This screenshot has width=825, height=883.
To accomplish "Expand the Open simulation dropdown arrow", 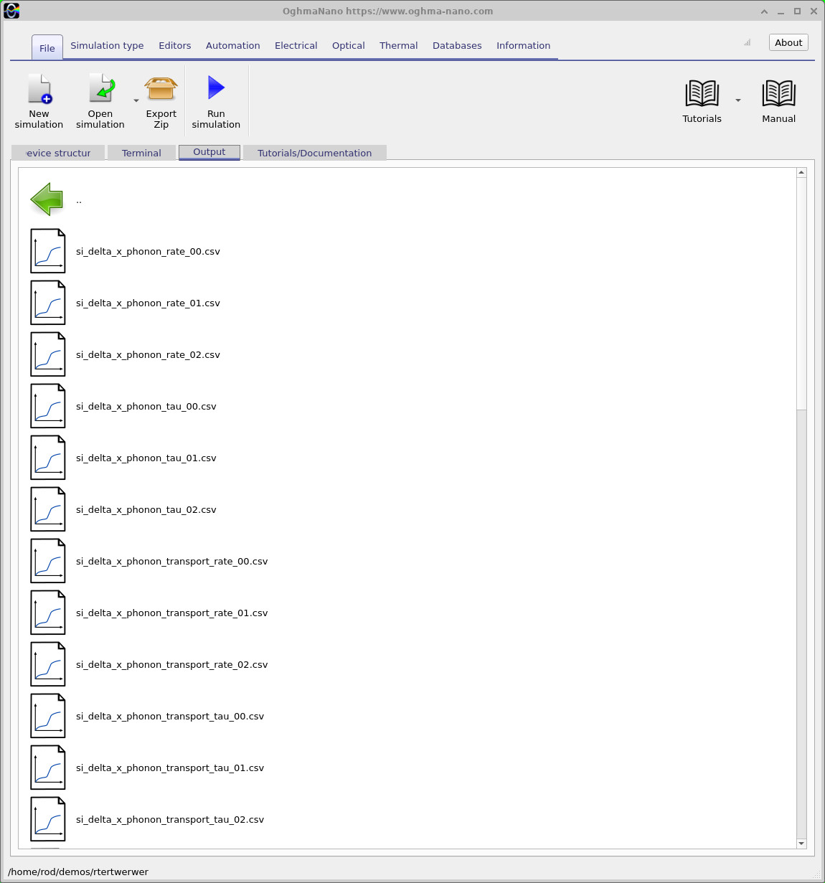I will 136,100.
